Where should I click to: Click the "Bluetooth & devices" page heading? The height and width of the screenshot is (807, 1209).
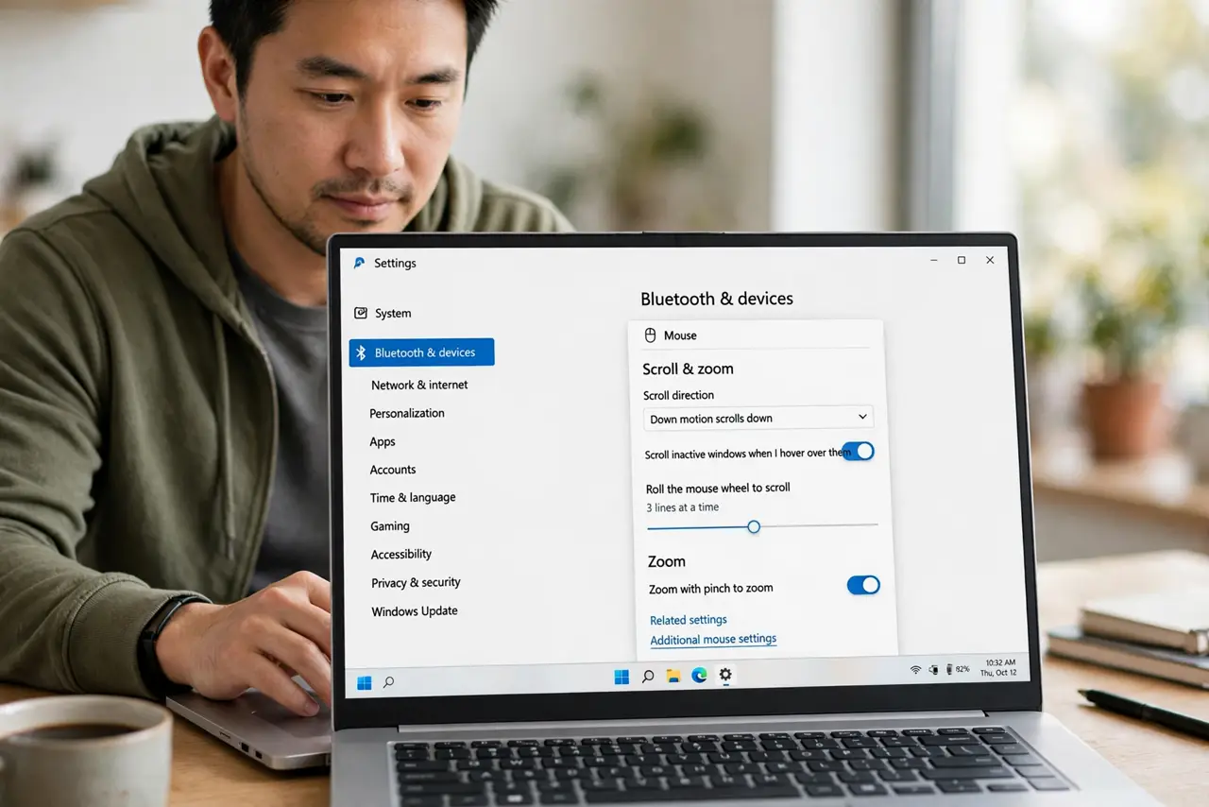717,299
